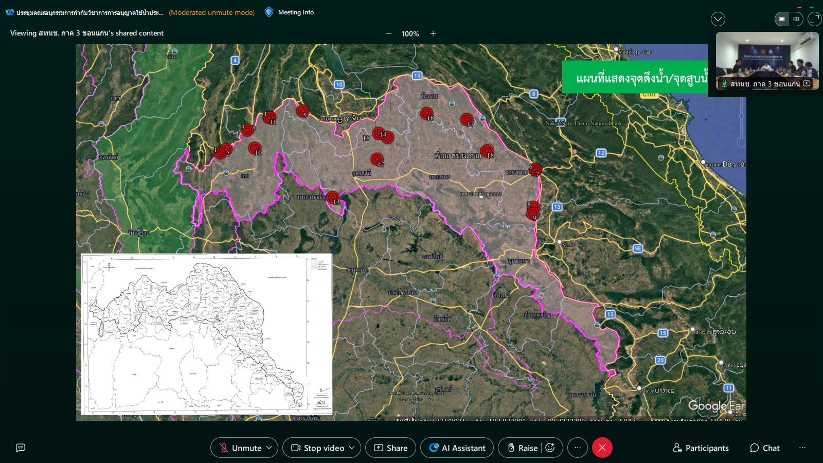Screen dimensions: 823x463
Task: Expand audio options arrow beside Unmute
Action: (269, 448)
